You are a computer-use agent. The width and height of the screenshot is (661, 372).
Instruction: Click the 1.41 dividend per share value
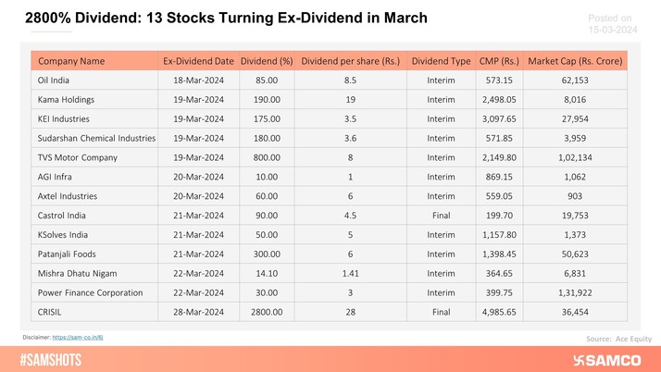350,273
